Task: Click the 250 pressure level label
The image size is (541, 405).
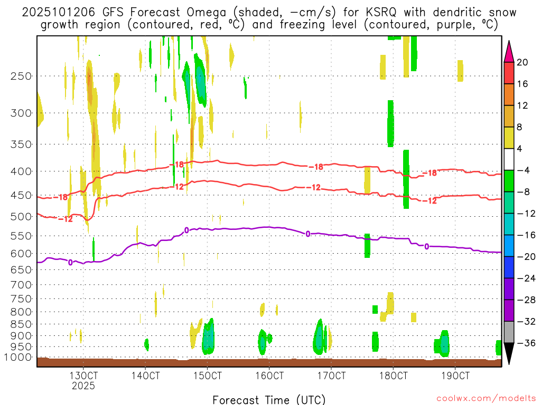Action: click(21, 76)
